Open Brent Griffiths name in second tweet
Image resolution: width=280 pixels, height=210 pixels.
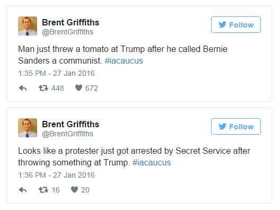pos(71,124)
